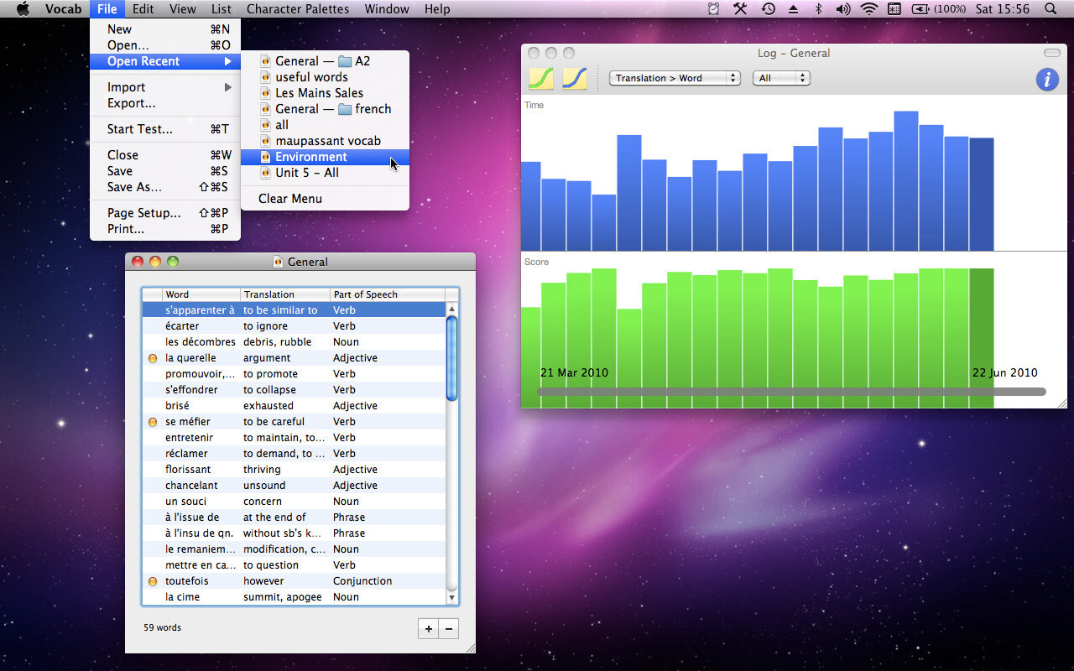This screenshot has width=1074, height=671.
Task: Select the word row les décombres
Action: click(x=294, y=342)
